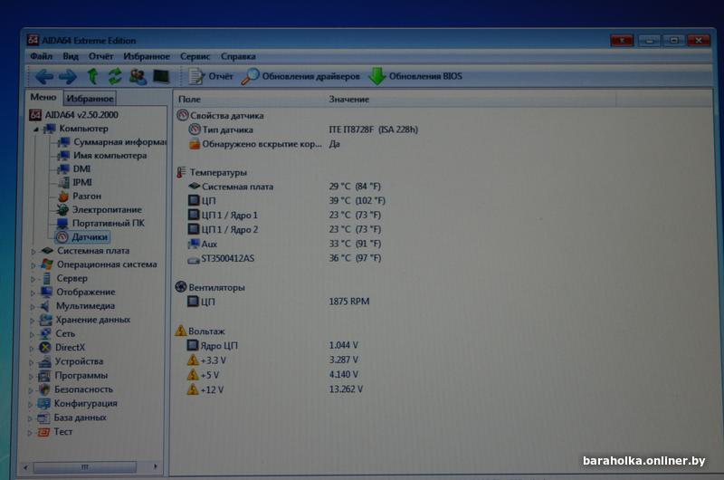Open the Вид menu

[x=71, y=56]
